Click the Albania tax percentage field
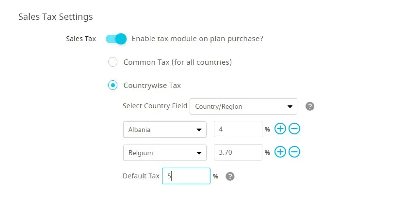The height and width of the screenshot is (203, 419). click(238, 130)
